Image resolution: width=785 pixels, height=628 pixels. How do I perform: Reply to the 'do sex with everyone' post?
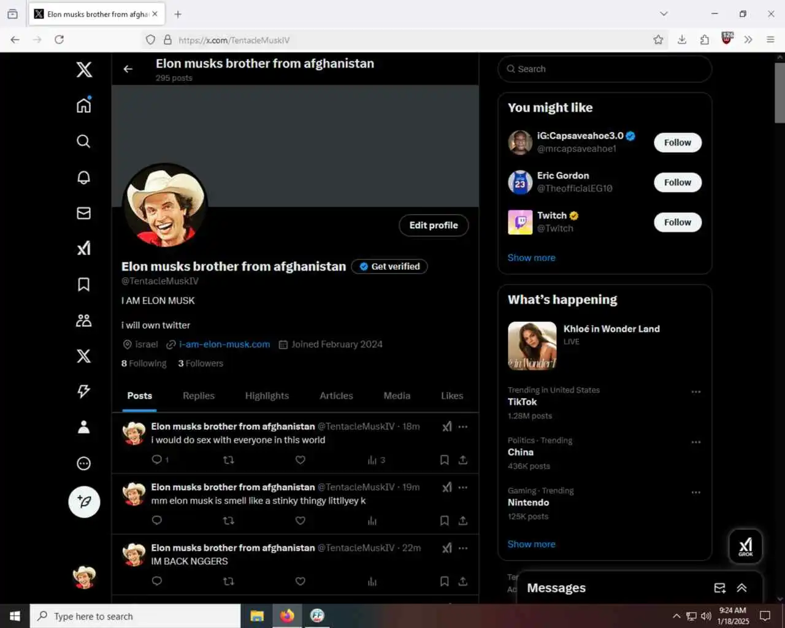[x=157, y=459]
